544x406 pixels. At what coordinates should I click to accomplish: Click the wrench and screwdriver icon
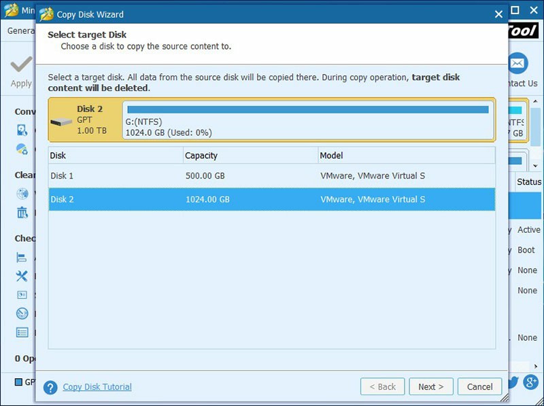[22, 276]
